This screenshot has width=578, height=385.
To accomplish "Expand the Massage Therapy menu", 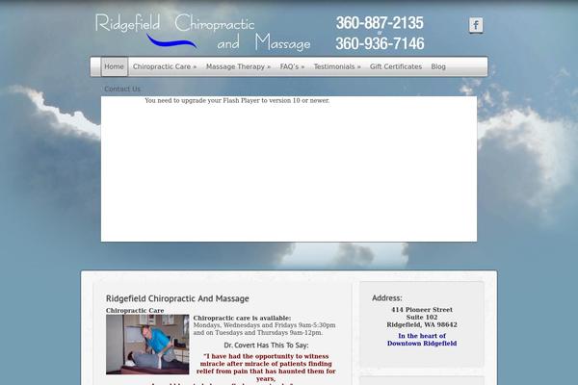I will tap(238, 66).
